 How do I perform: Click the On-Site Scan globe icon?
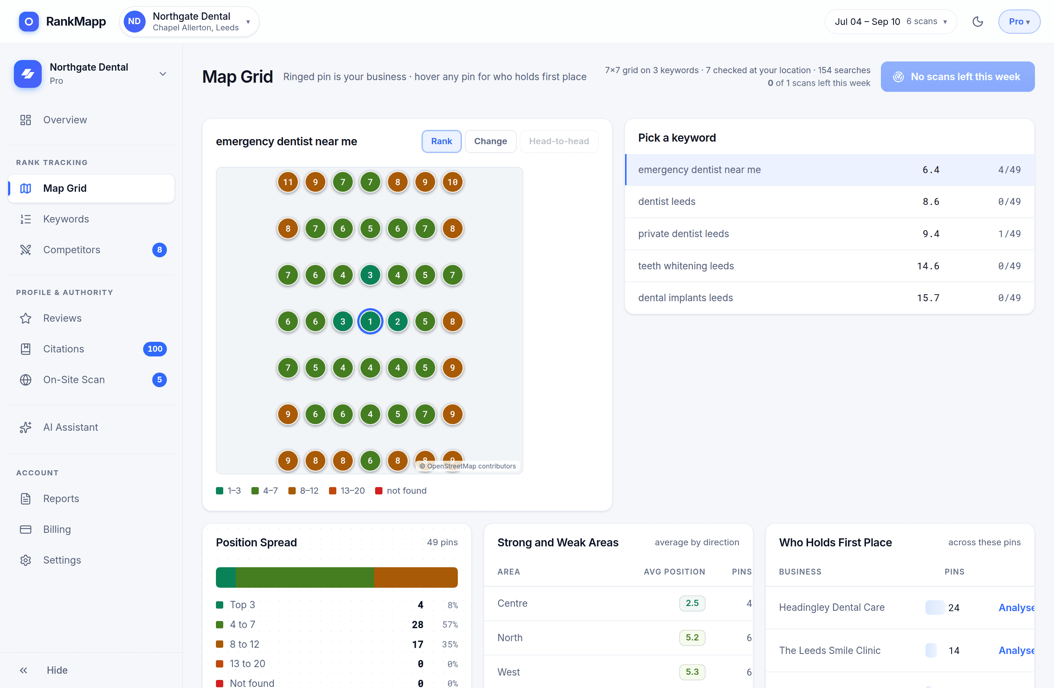tap(26, 379)
